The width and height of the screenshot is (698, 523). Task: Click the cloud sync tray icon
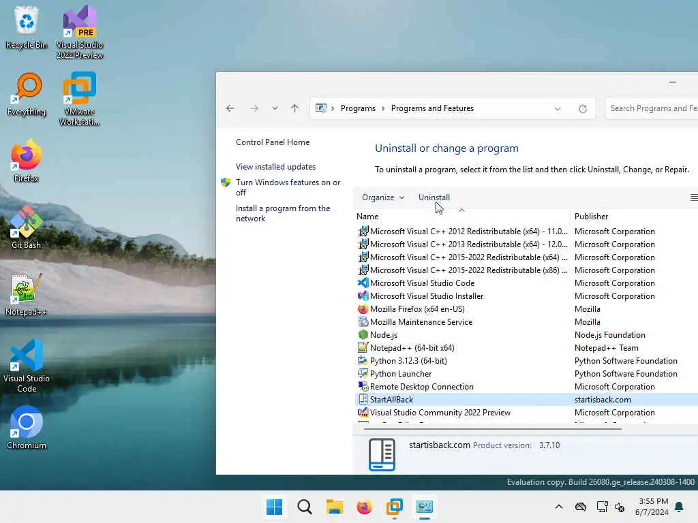pyautogui.click(x=581, y=507)
